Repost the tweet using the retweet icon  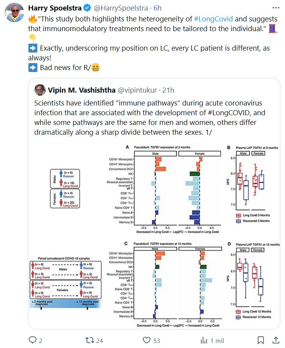[89, 340]
